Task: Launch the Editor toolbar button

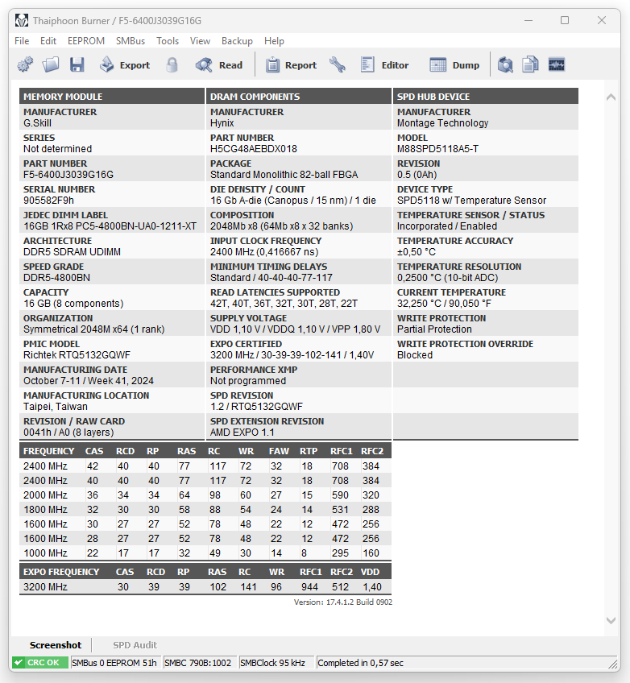Action: tap(385, 65)
